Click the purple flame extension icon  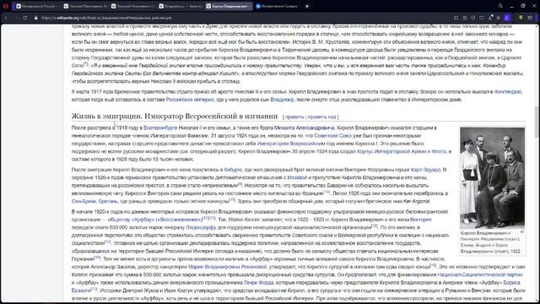point(507,18)
